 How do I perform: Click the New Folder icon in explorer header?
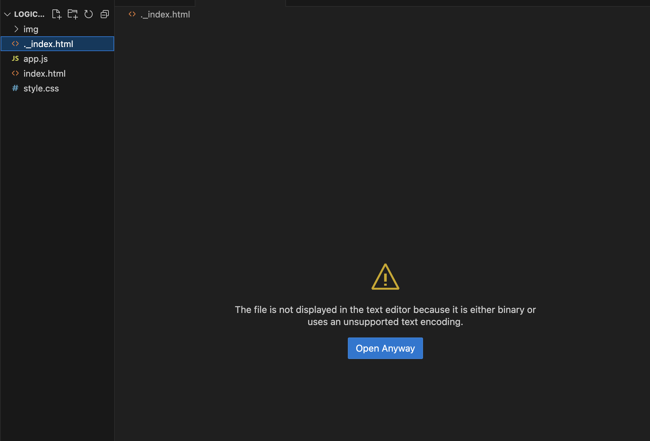(x=73, y=14)
